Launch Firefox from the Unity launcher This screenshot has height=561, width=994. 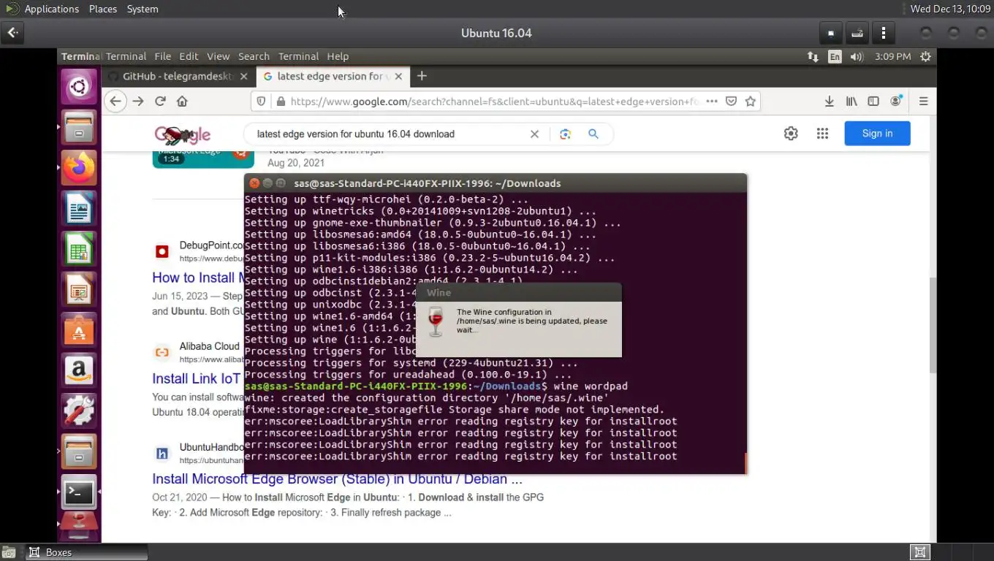[x=79, y=169]
